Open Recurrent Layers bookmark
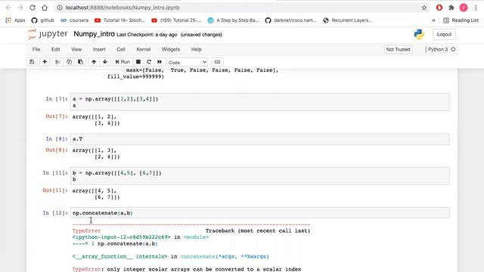Viewport: 484px width, 272px height. 347,20
